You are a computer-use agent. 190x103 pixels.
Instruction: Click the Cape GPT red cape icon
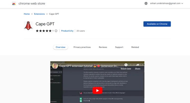click(x=28, y=26)
